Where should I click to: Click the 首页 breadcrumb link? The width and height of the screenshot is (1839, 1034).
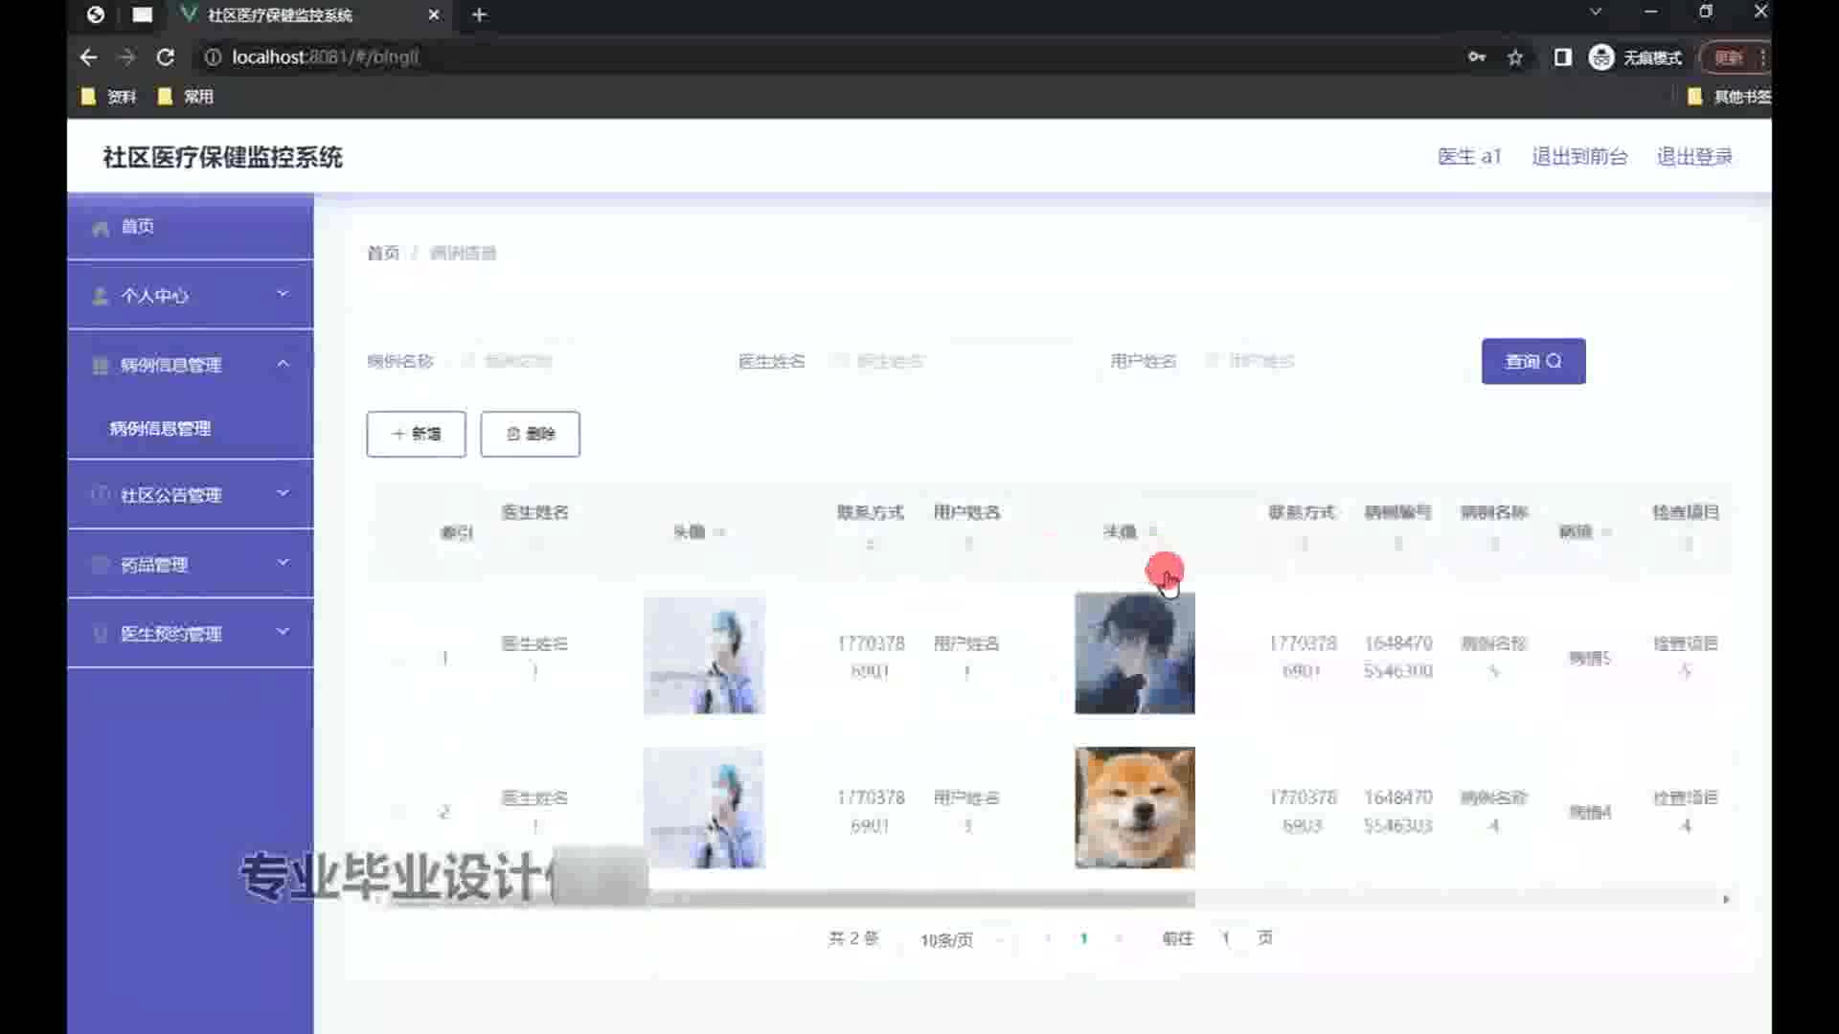click(x=383, y=253)
